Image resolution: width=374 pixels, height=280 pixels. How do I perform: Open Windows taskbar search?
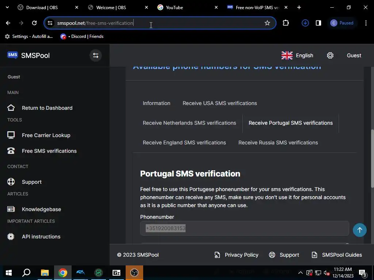point(26,273)
